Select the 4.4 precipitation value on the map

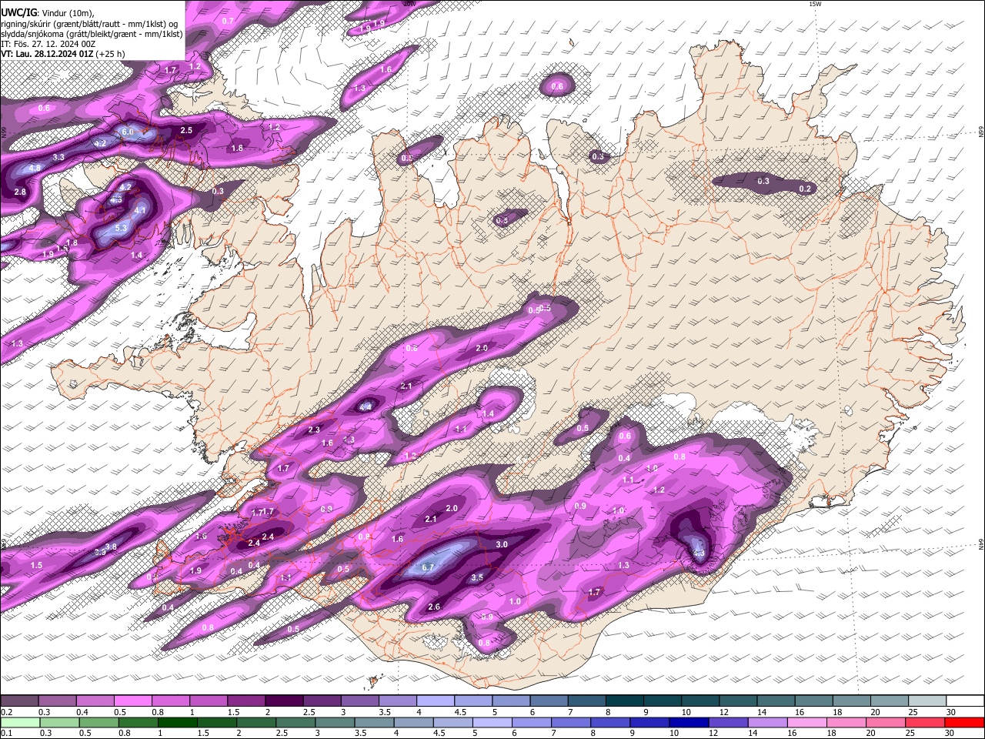[366, 406]
